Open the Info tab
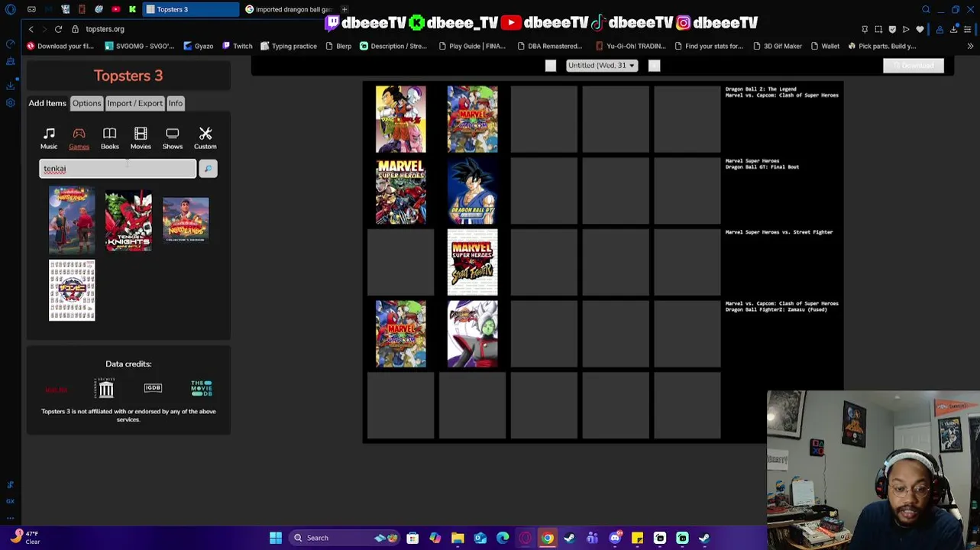Image resolution: width=980 pixels, height=550 pixels. click(x=176, y=103)
